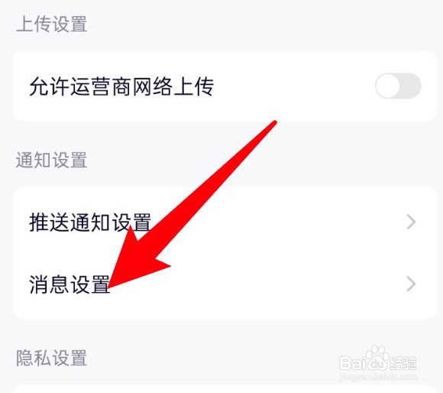The height and width of the screenshot is (393, 443).
Task: Open 消息设置
Action: (x=225, y=284)
